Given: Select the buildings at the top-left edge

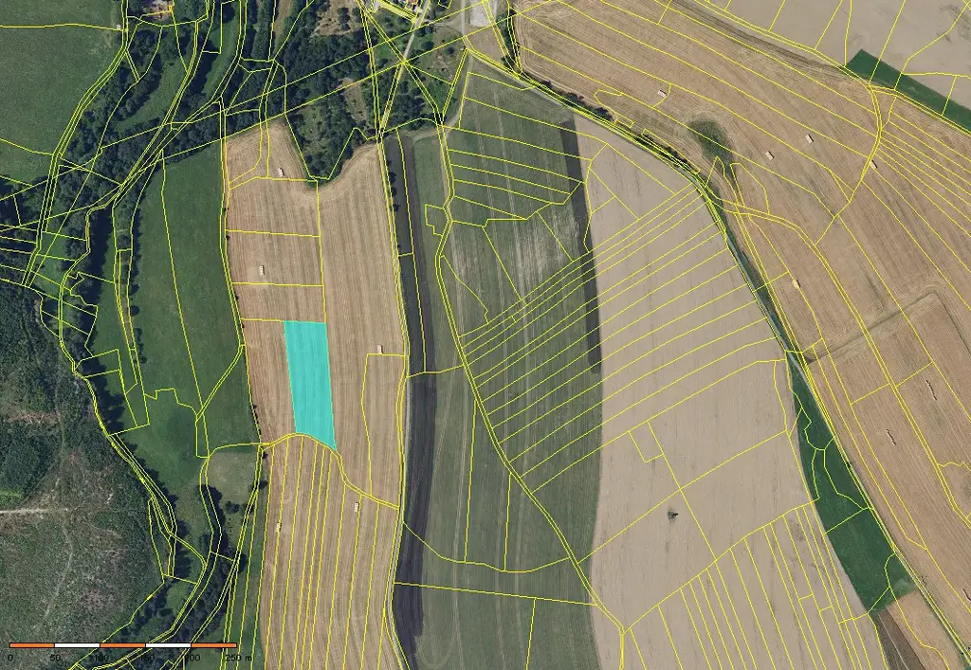Looking at the screenshot, I should point(156,8).
